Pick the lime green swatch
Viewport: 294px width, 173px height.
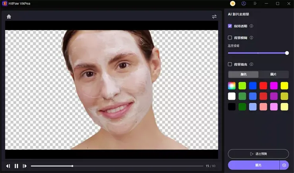(242, 86)
